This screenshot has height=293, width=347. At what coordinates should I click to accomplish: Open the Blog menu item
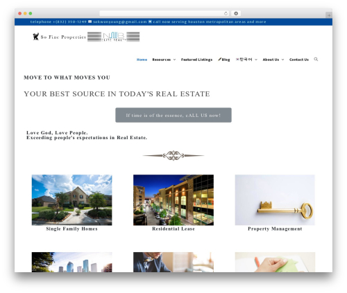(x=226, y=60)
